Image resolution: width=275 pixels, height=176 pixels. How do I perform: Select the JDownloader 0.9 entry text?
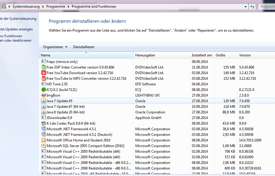click(59, 118)
